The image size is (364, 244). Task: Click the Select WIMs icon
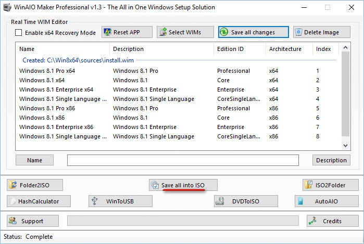coord(163,32)
